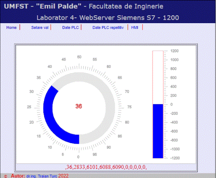This screenshot has width=216, height=178.
Task: Click the 75 label on the dial
Action: (129, 107)
